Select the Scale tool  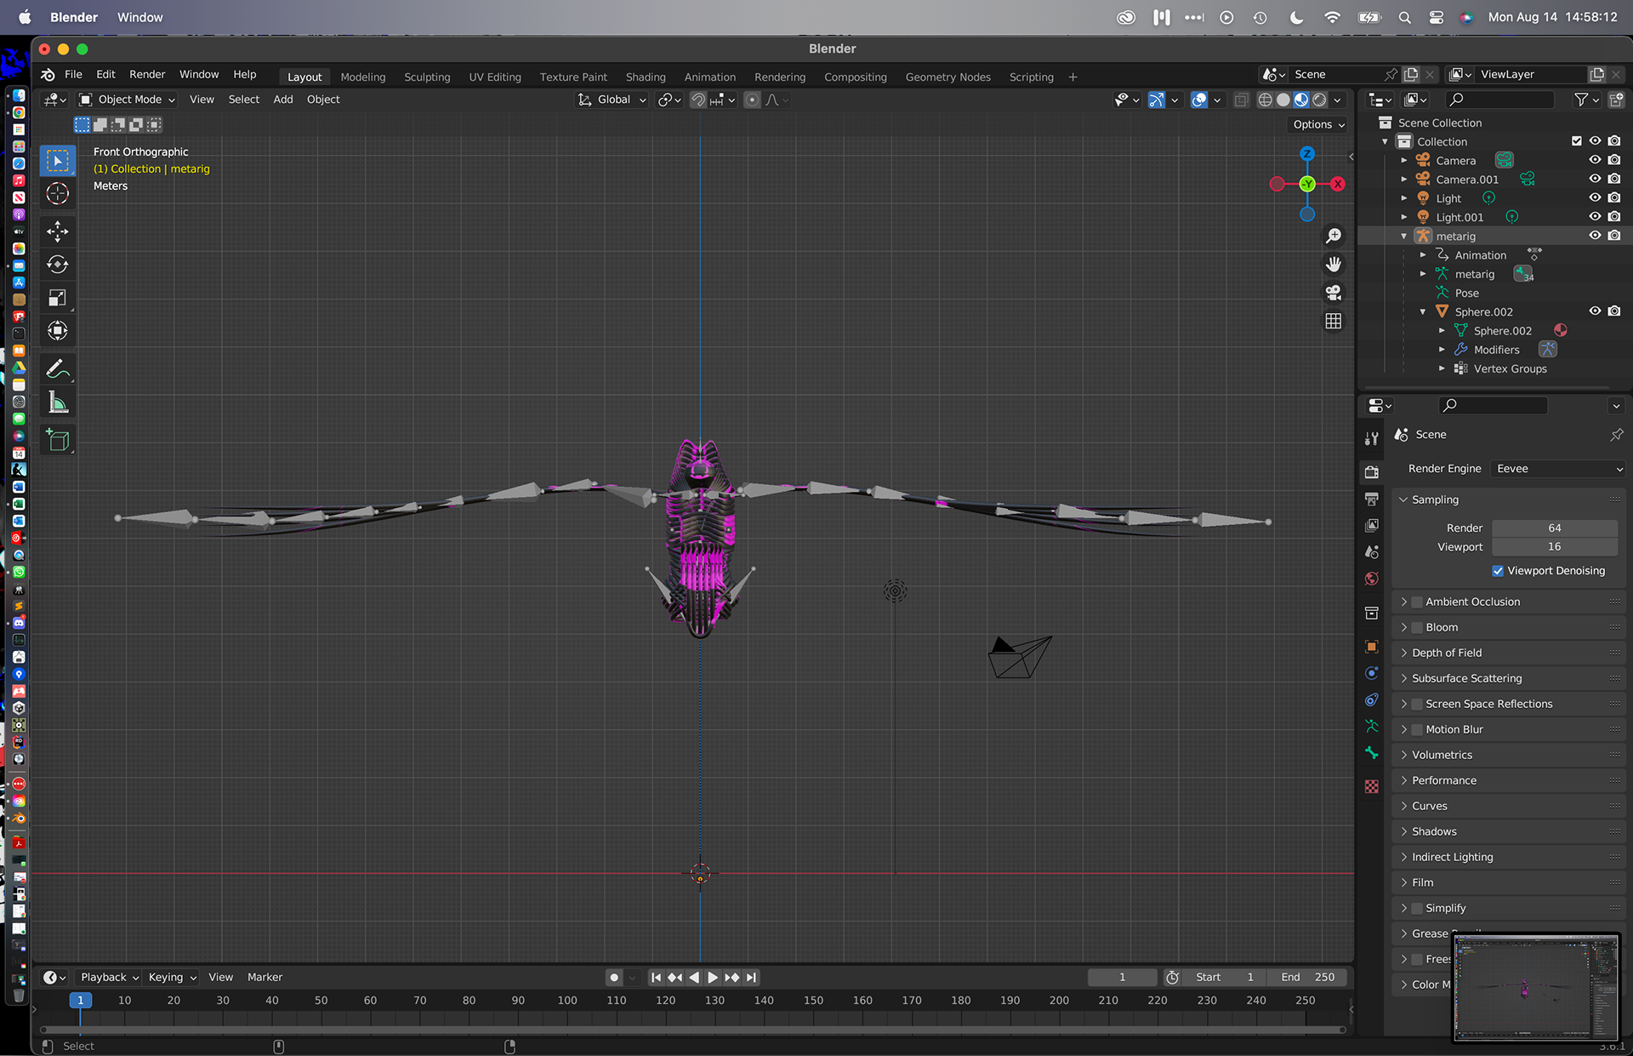pyautogui.click(x=58, y=298)
